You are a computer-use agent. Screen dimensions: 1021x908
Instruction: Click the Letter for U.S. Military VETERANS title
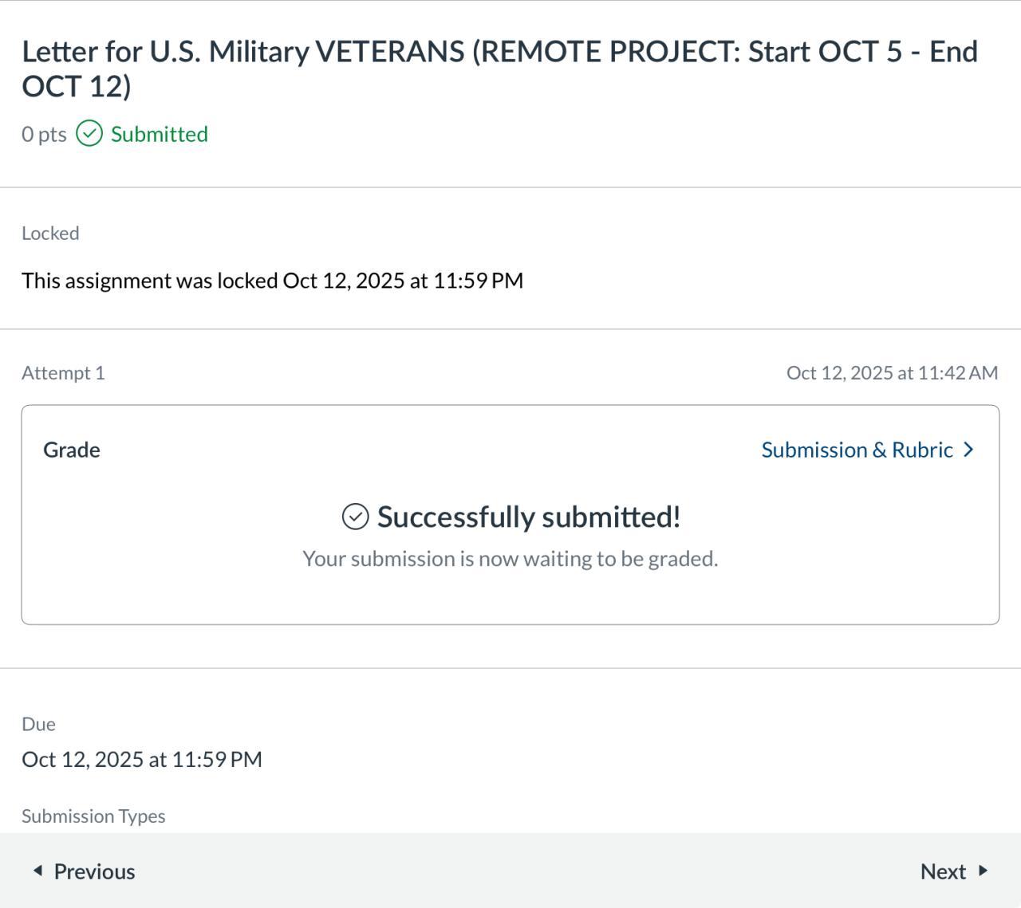click(x=499, y=69)
